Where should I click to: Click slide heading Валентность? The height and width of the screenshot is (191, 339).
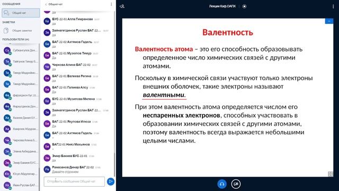[228, 32]
